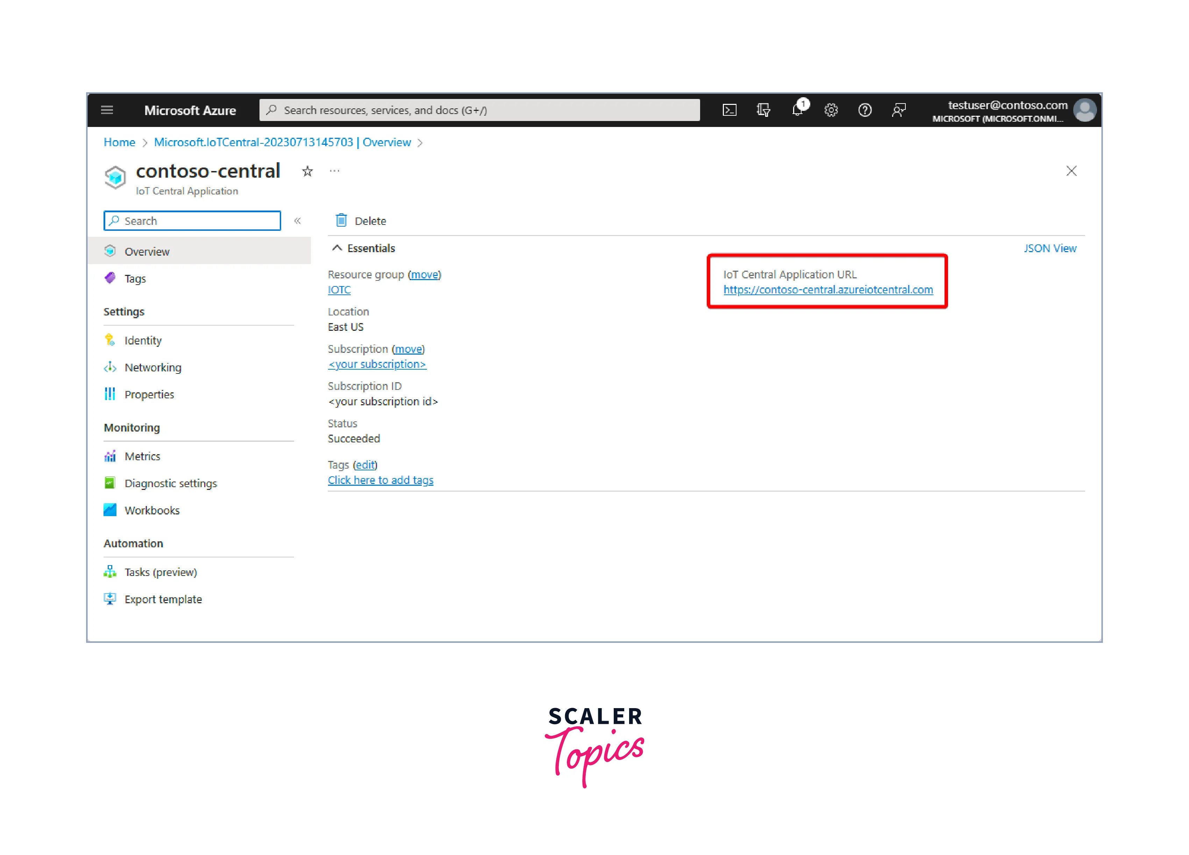Open Diagnostic settings menu item

(170, 483)
